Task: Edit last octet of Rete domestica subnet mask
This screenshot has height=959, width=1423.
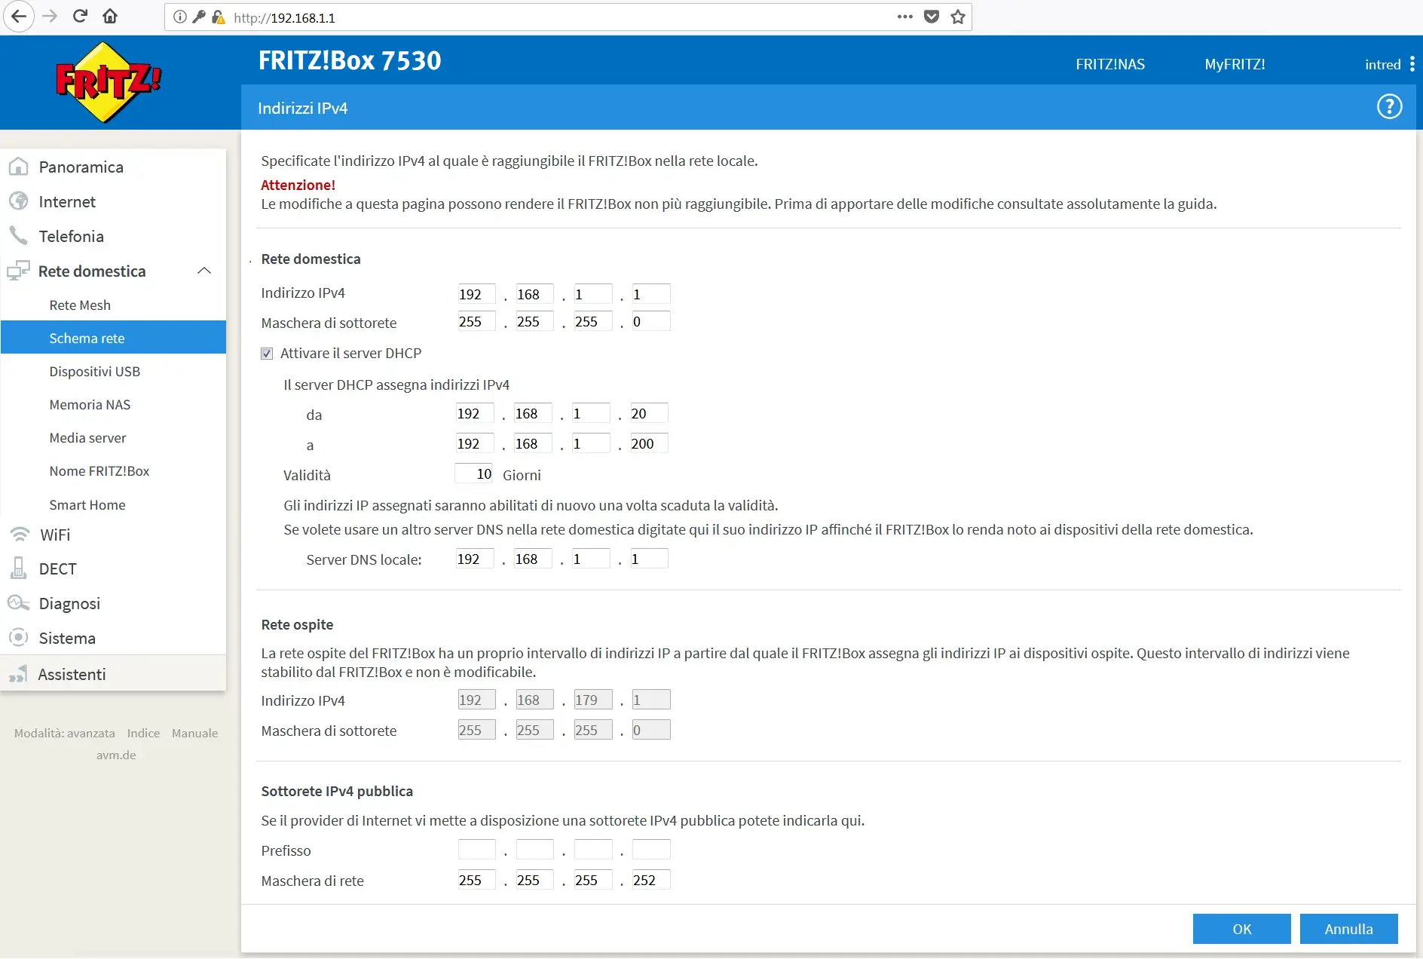Action: coord(651,321)
